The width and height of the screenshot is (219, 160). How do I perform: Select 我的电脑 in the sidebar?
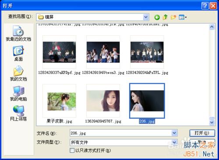[18, 93]
